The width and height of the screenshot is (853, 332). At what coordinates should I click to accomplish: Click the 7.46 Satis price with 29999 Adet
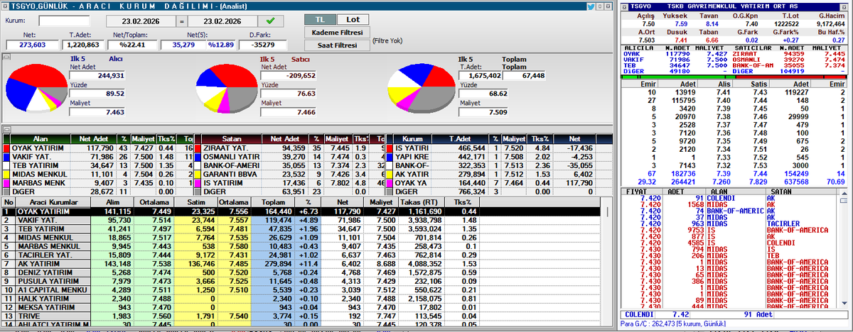click(761, 116)
